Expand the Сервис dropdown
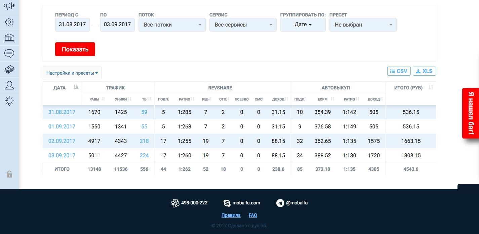The width and height of the screenshot is (479, 234). pos(243,25)
